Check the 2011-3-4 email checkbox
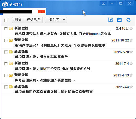 click(x=6, y=87)
